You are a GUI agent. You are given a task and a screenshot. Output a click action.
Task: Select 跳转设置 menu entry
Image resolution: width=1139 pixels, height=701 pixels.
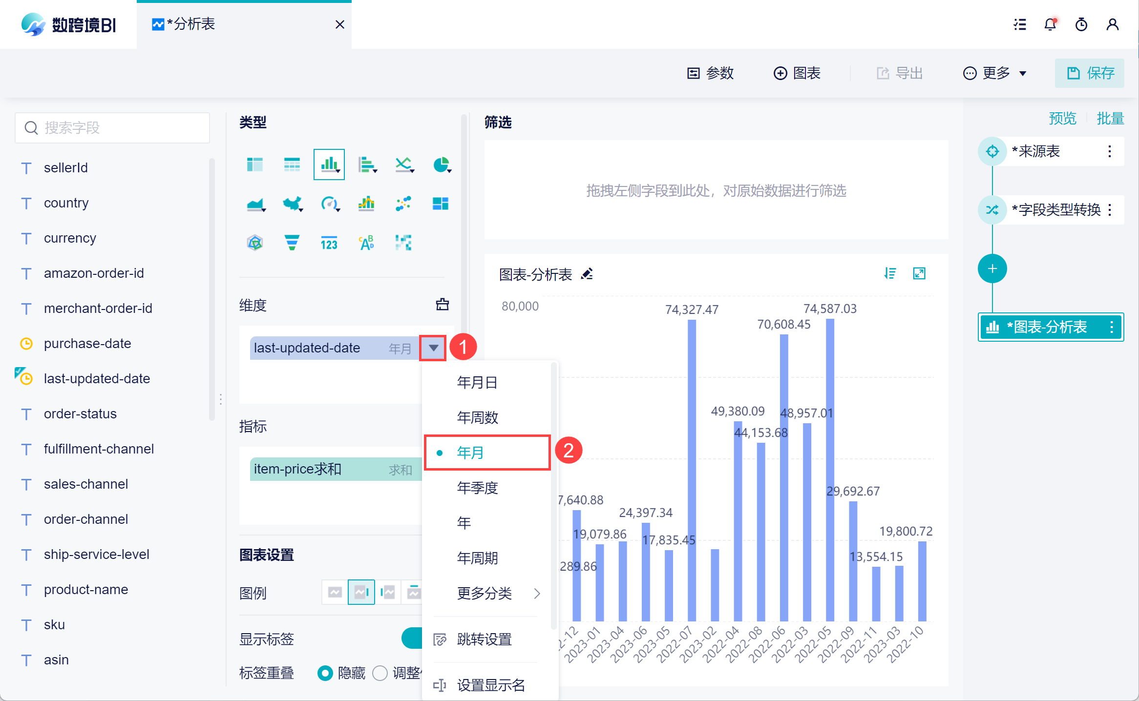484,639
